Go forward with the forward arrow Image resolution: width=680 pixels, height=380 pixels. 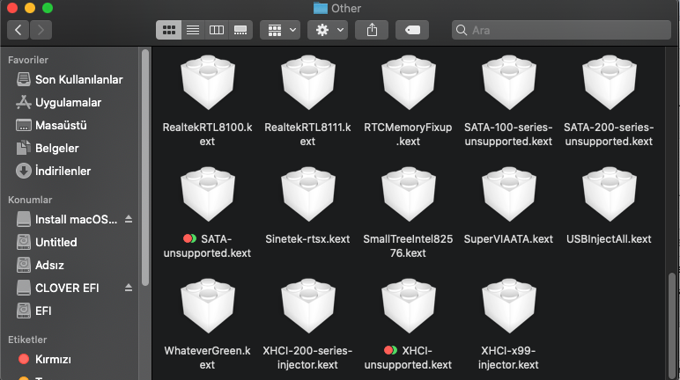coord(42,30)
